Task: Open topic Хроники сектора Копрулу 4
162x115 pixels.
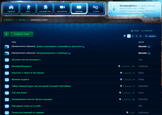Action: 26,60
